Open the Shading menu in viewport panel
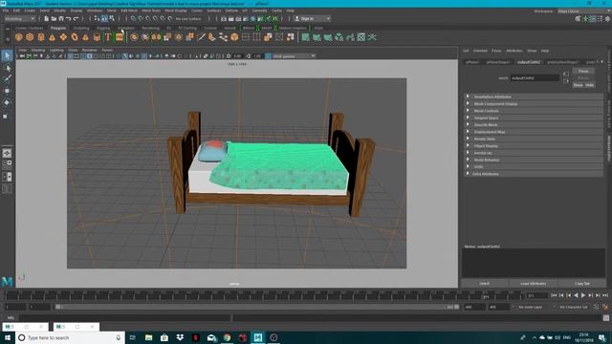This screenshot has width=612, height=344. [x=38, y=50]
